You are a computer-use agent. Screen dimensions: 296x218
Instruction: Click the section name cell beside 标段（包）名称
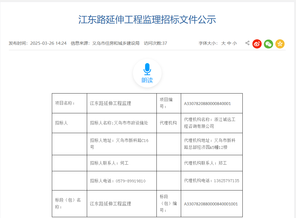click(x=122, y=204)
